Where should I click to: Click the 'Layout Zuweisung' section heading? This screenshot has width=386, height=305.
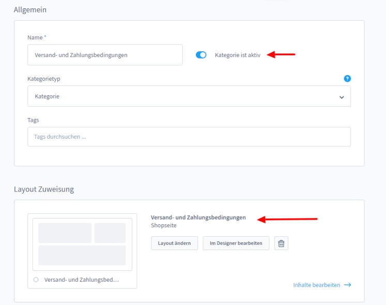pos(44,189)
